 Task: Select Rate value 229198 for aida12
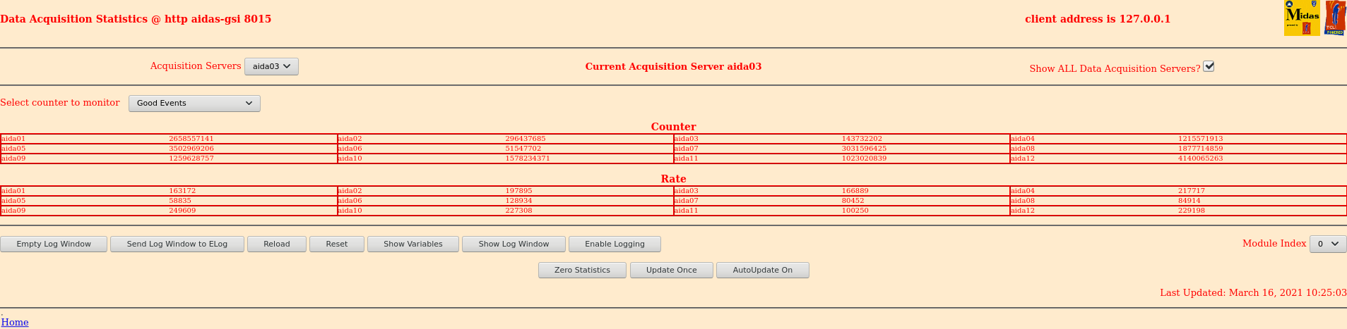(x=1192, y=211)
